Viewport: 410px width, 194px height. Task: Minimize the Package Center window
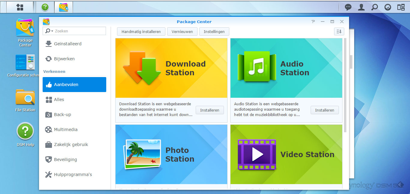323,22
